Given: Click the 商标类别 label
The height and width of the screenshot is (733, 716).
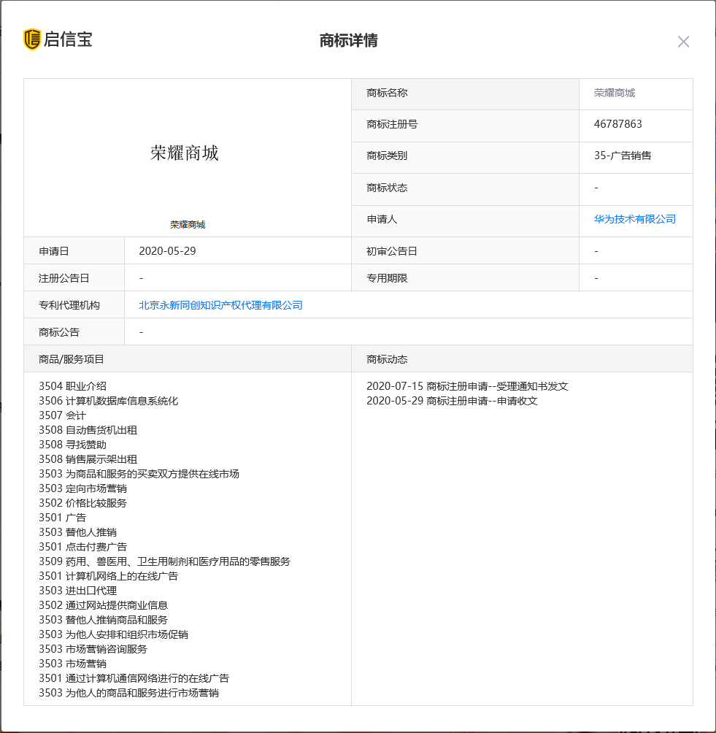Looking at the screenshot, I should pyautogui.click(x=387, y=156).
